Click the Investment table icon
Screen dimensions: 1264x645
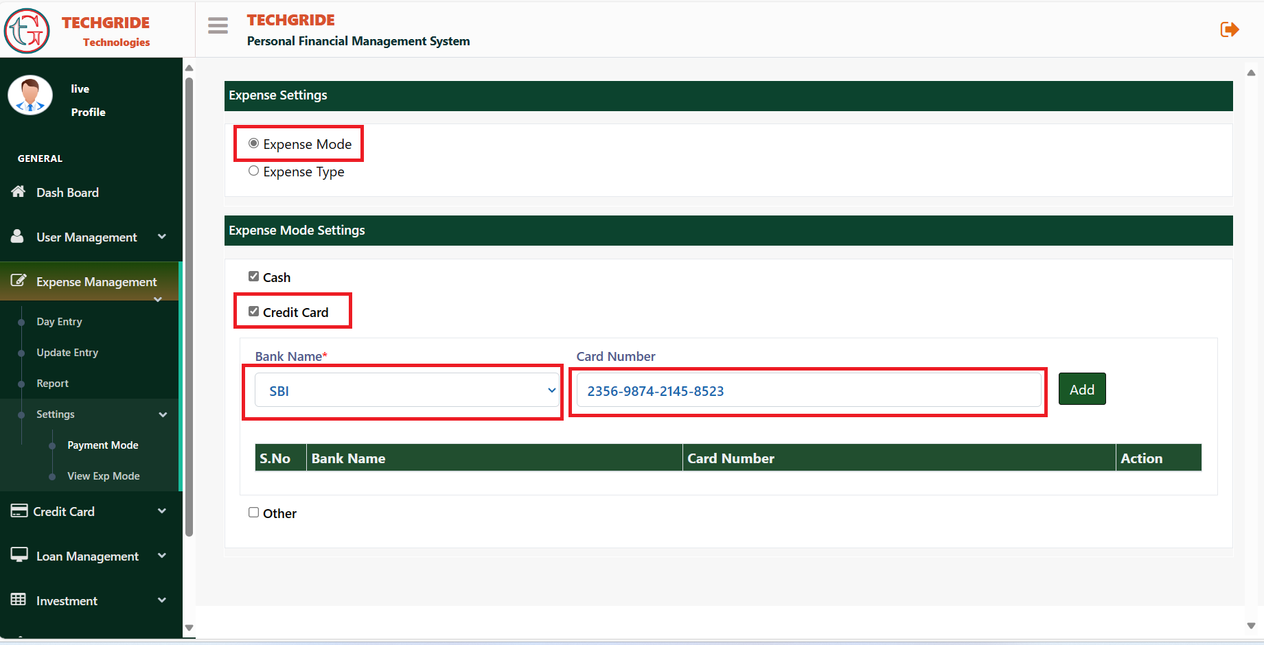coord(19,600)
